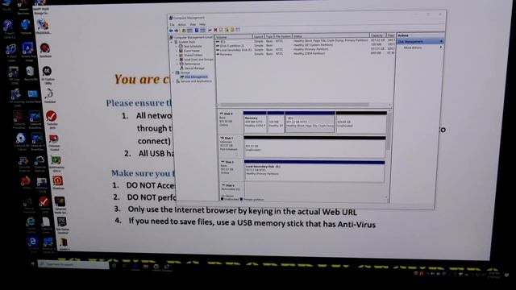
Task: Open the Action menu
Action: tap(182, 25)
